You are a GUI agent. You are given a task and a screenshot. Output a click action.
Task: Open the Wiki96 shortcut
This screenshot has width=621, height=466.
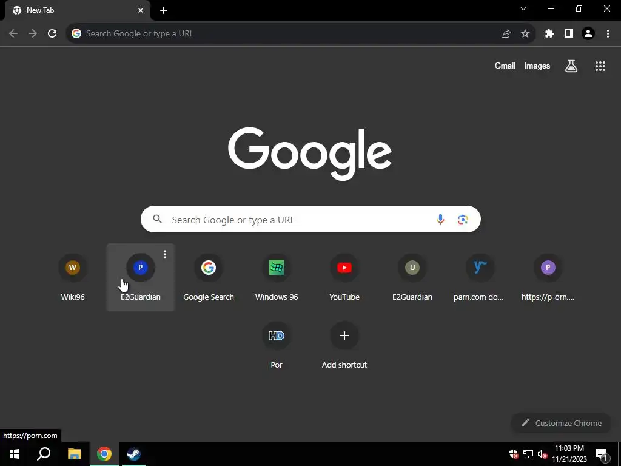point(73,277)
